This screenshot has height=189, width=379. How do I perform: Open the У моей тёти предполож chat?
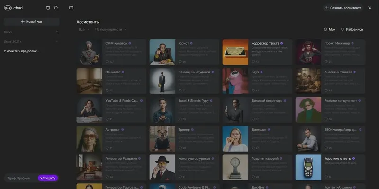tap(22, 51)
